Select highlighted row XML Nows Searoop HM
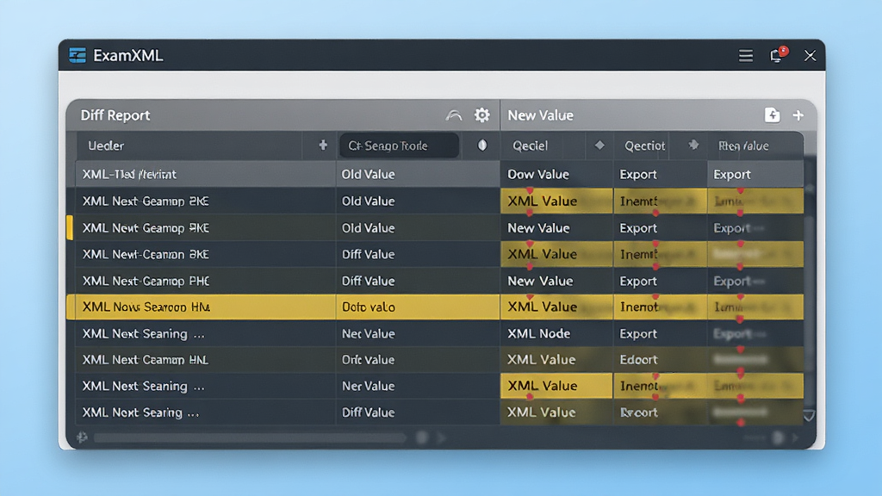The image size is (882, 496). pyautogui.click(x=435, y=307)
